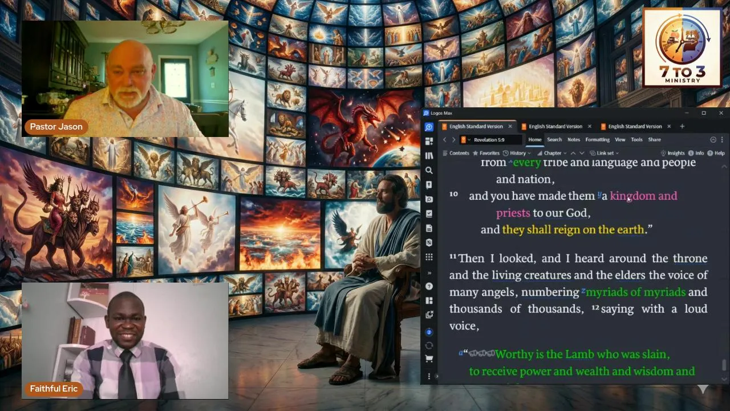Click the pink "kingdom and" text
This screenshot has height=411, width=730.
[x=643, y=196]
